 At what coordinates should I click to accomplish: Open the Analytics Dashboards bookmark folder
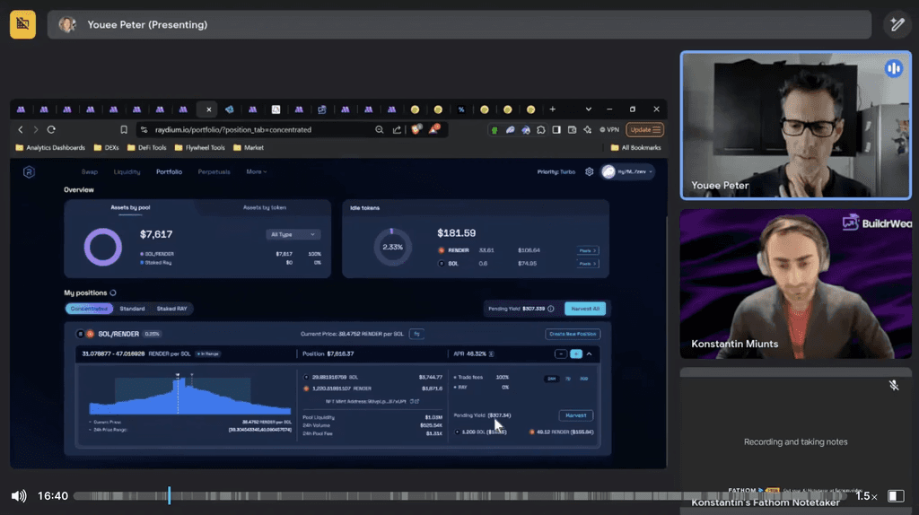50,148
